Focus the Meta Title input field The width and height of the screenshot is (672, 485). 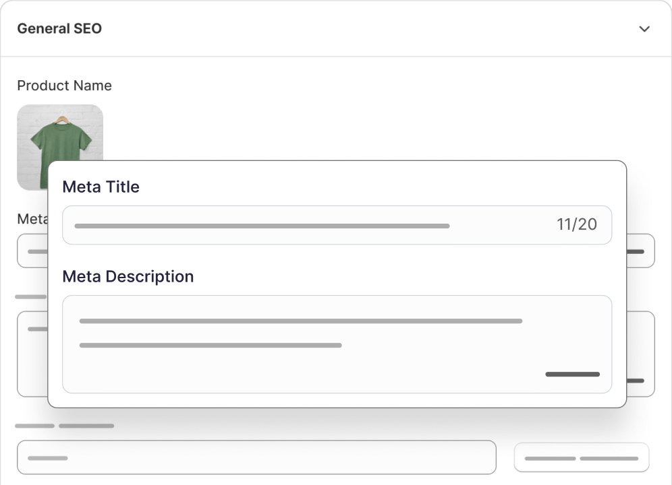click(310, 226)
